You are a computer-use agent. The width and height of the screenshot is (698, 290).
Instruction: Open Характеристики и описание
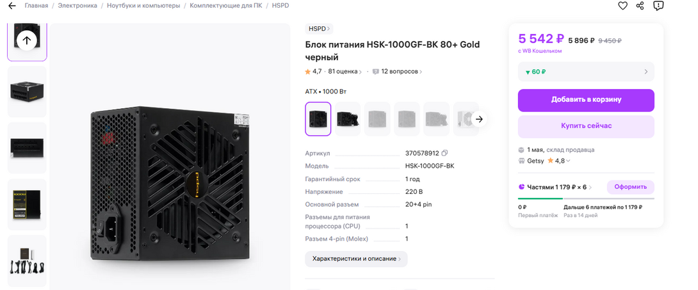tap(356, 259)
